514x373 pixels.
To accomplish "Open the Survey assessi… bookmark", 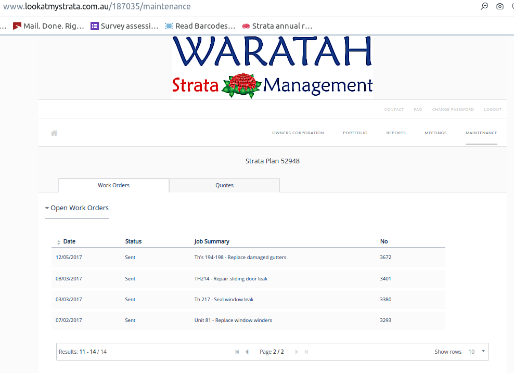I will click(x=124, y=26).
